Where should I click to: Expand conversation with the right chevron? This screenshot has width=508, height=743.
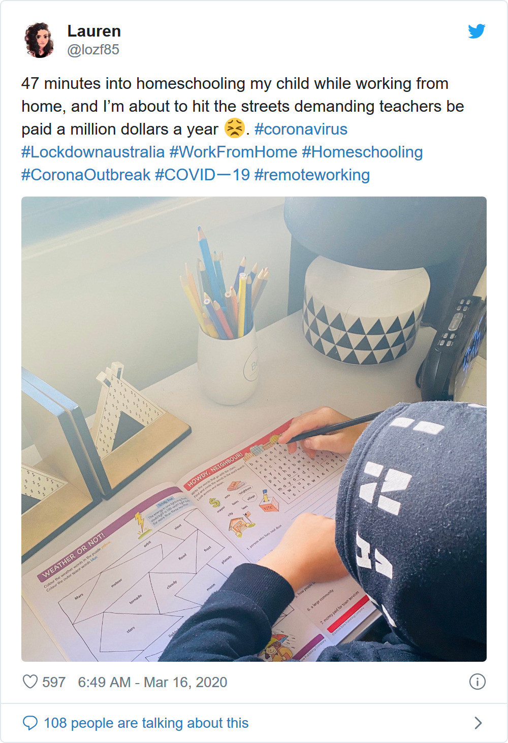coord(478,723)
